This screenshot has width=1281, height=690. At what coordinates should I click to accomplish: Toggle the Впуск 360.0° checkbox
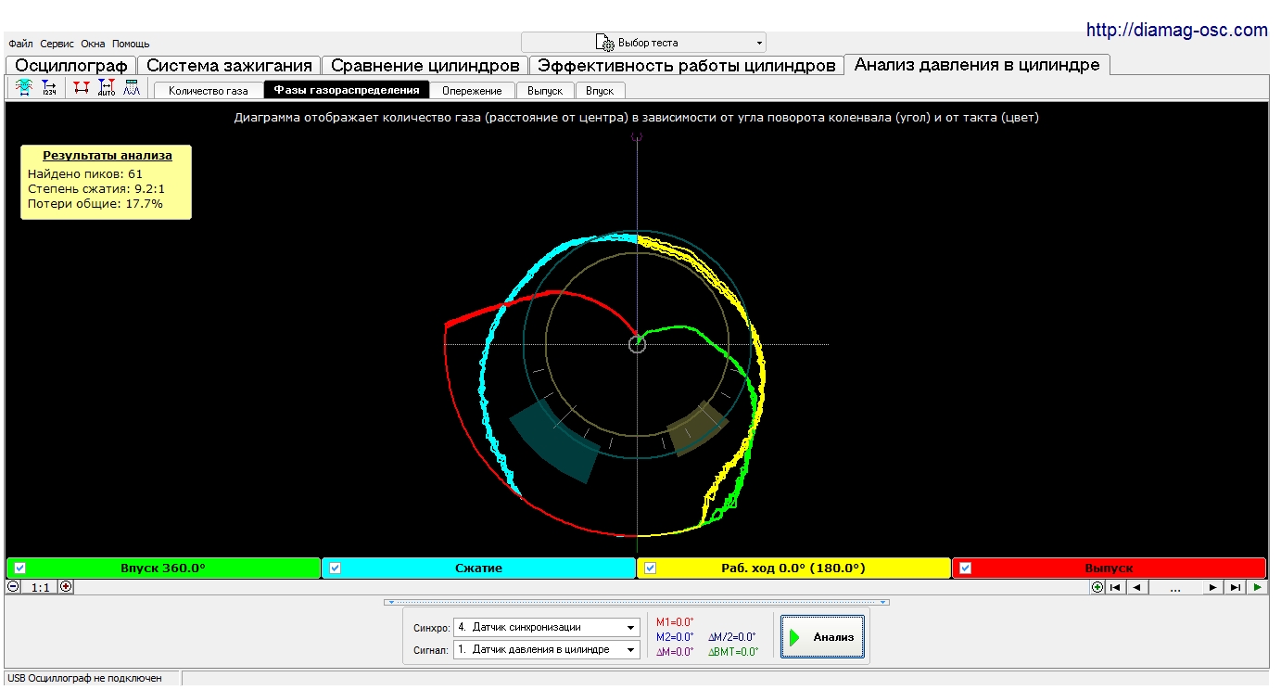[19, 568]
